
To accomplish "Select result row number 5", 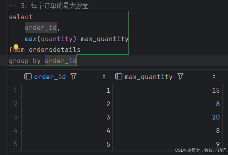I will (16, 144).
